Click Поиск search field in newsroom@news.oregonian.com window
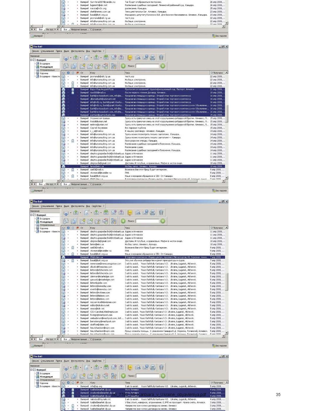 [x=147, y=221]
